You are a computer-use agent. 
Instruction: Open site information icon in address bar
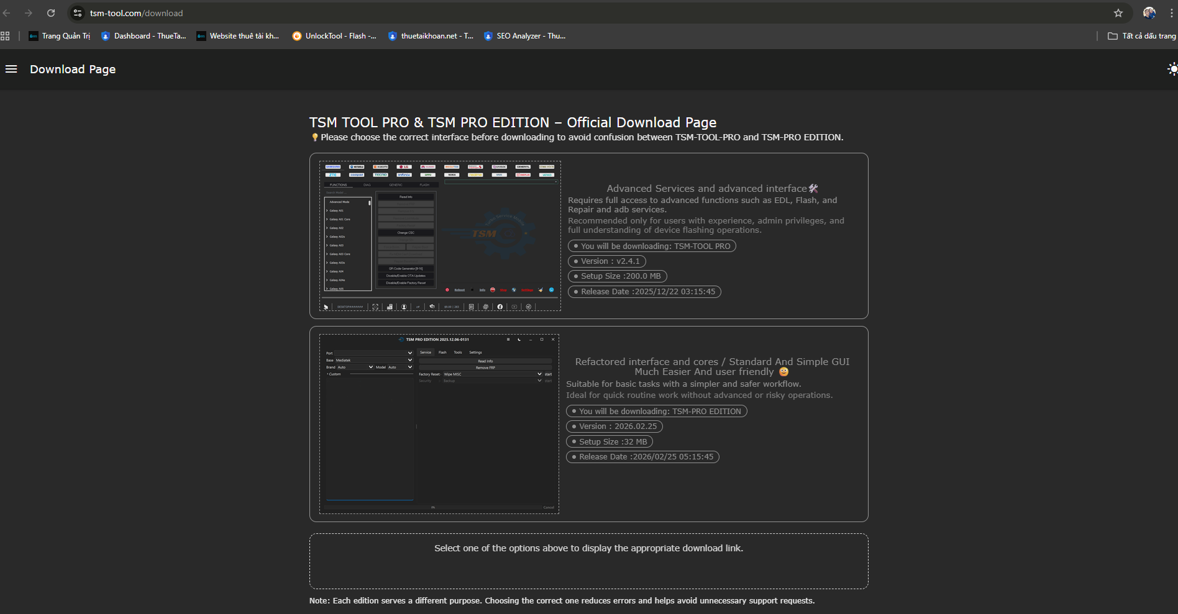(78, 13)
